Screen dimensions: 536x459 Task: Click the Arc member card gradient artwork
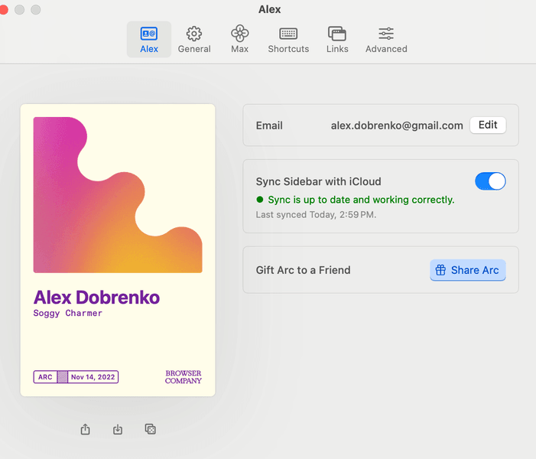tap(118, 195)
